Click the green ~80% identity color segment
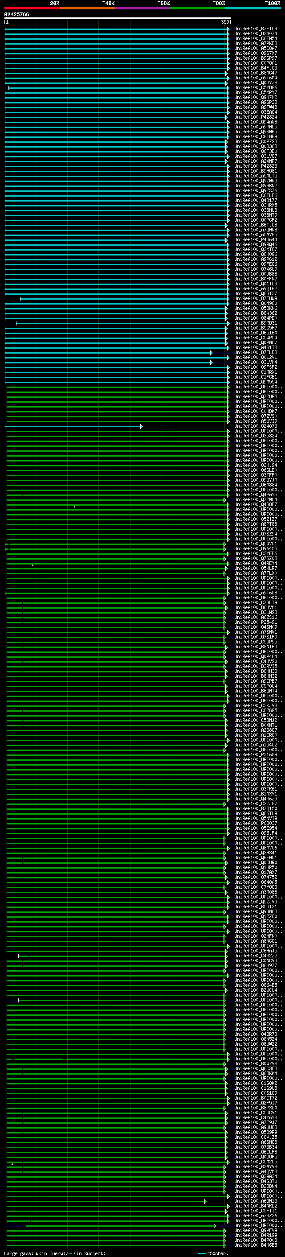This screenshot has width=285, height=1257. (198, 8)
